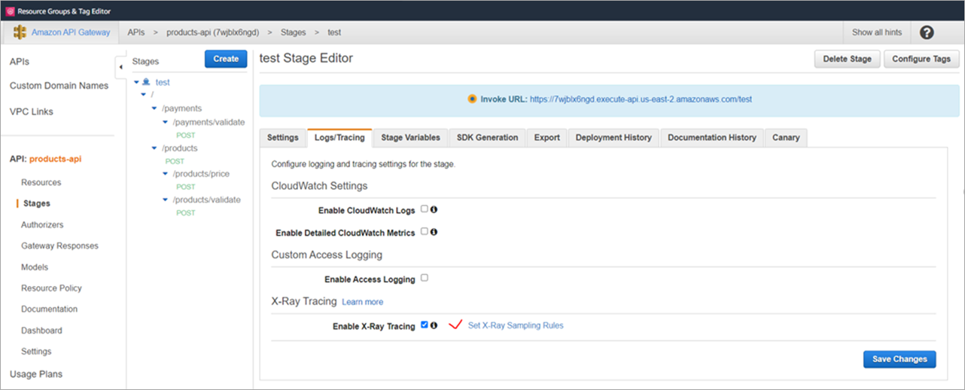Select POST under /products/validate
Screen dimensions: 965x390
(185, 213)
